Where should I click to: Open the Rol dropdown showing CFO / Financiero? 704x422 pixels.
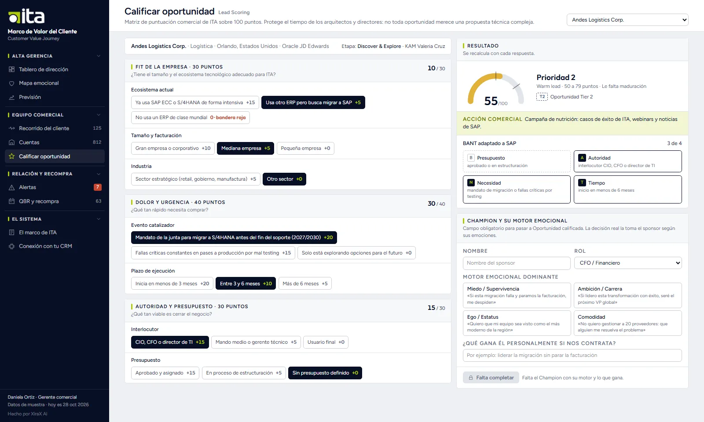628,263
